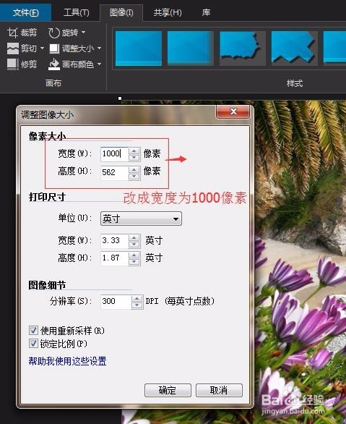Increase pixel height with up spinner
Screen dimensions: 346x424
point(134,169)
